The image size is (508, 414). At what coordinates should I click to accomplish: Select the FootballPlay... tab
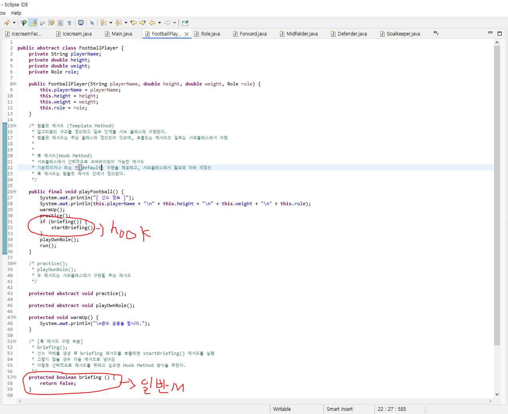click(x=163, y=34)
